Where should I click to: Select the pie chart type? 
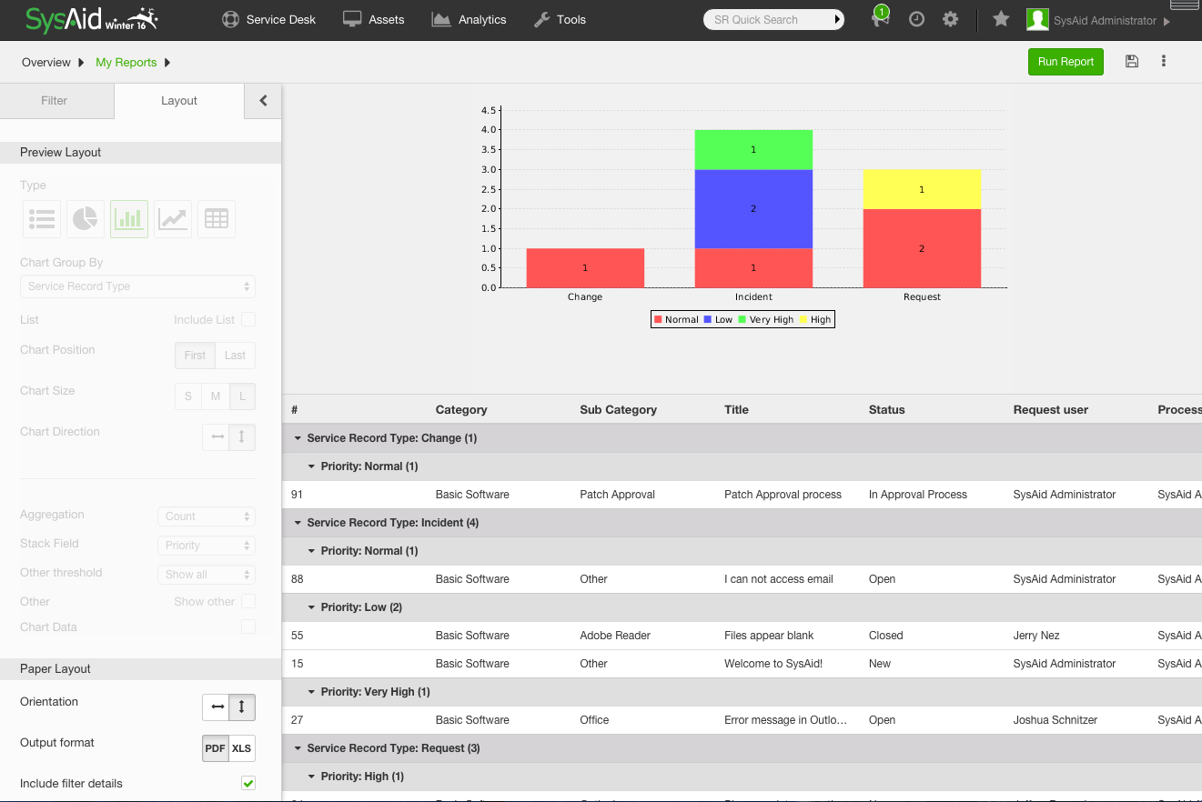click(85, 218)
